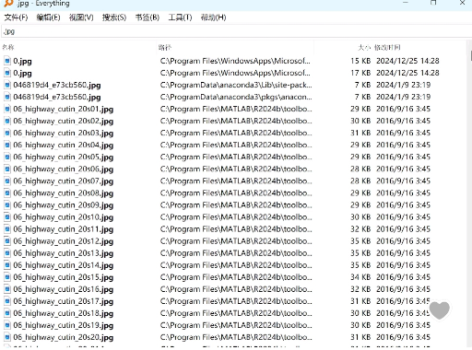Click the Everything app icon in title bar
The width and height of the screenshot is (472, 350).
(8, 4)
